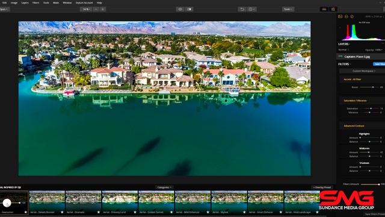Show the histogram panel icon

click(340, 16)
